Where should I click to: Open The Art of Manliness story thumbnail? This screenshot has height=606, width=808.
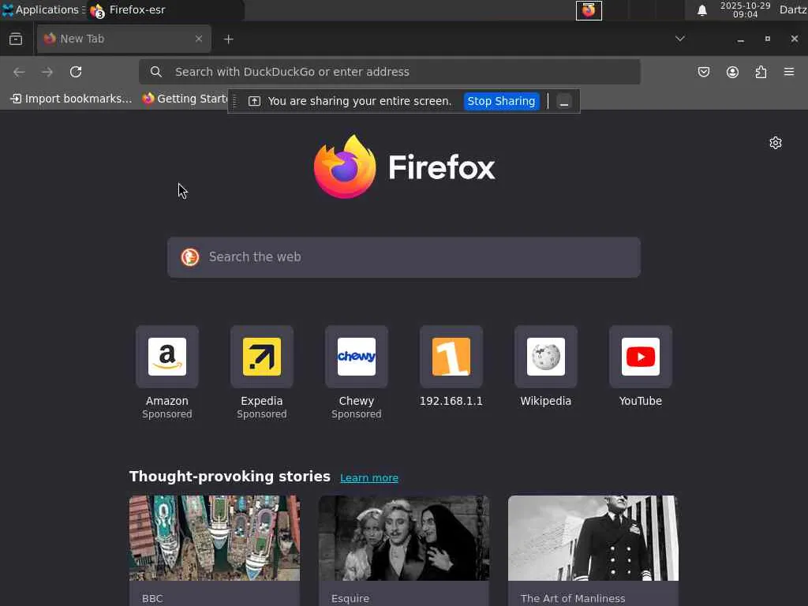tap(593, 538)
